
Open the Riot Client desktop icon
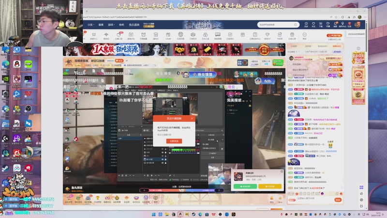[28, 170]
